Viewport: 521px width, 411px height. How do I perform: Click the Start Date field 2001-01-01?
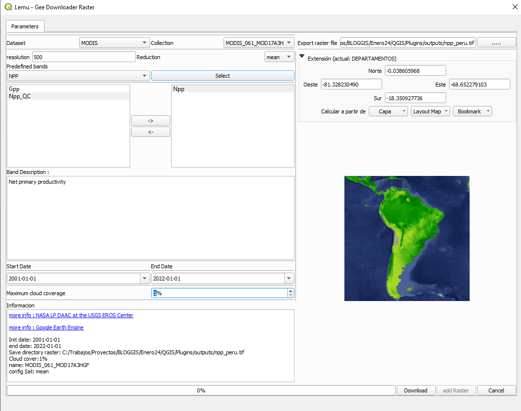(x=74, y=279)
